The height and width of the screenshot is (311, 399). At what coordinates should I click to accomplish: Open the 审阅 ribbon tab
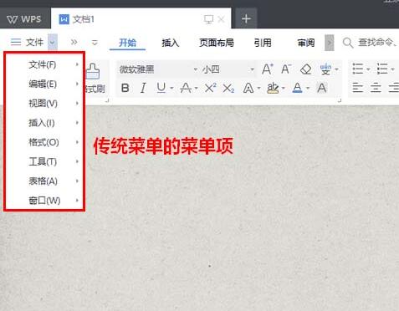coord(306,43)
